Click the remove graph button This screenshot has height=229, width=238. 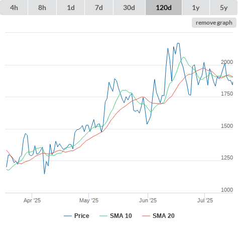(214, 23)
